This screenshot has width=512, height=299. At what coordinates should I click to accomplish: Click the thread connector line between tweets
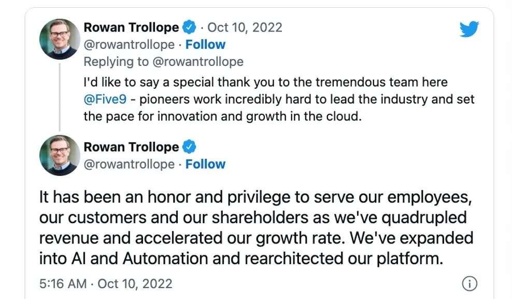60,98
